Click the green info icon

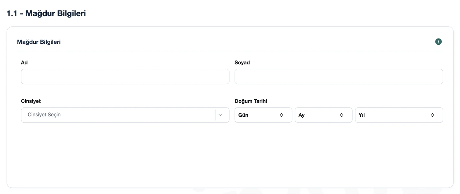[x=438, y=42]
